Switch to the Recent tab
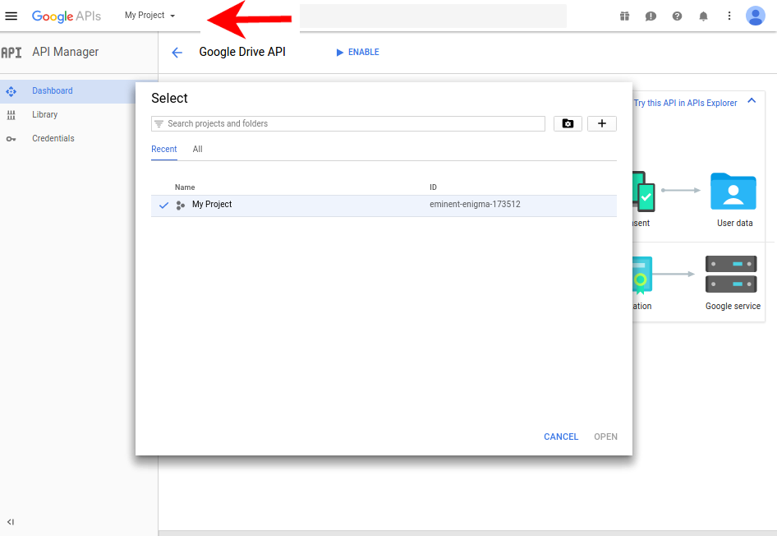Screen dimensions: 777x536 164,150
